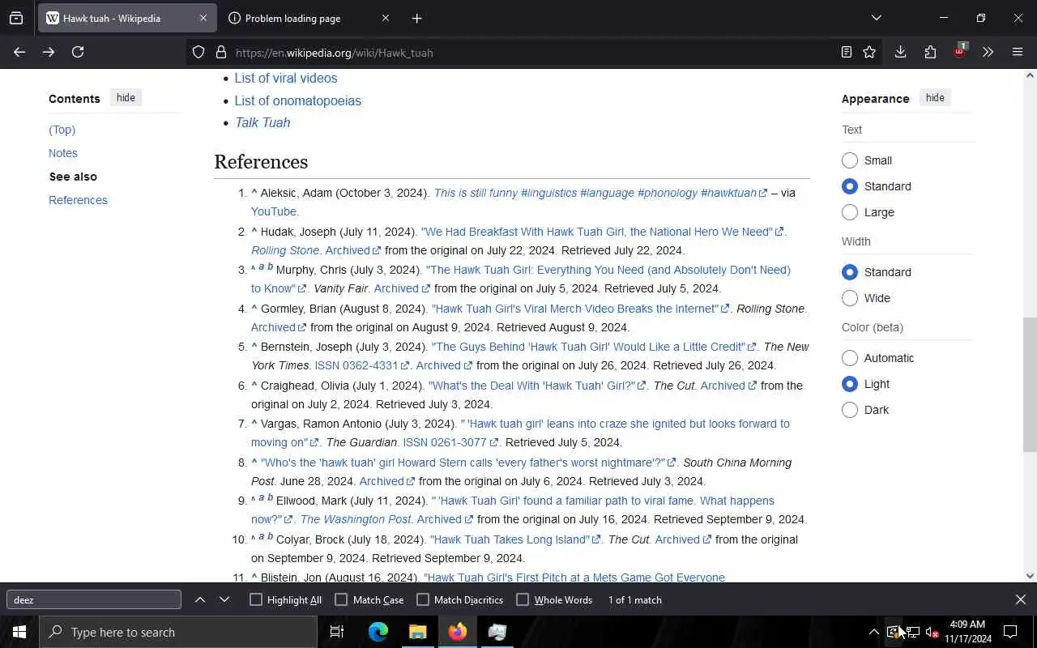
Task: Open tracking protection shield icon
Action: tap(198, 53)
